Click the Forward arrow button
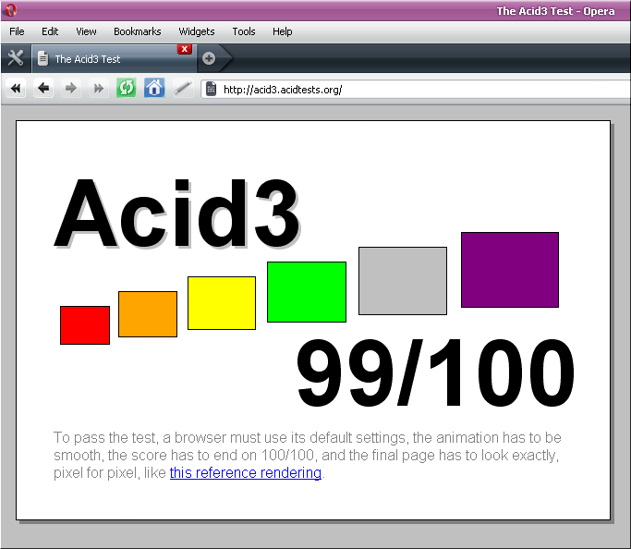Image resolution: width=631 pixels, height=549 pixels. pyautogui.click(x=71, y=88)
